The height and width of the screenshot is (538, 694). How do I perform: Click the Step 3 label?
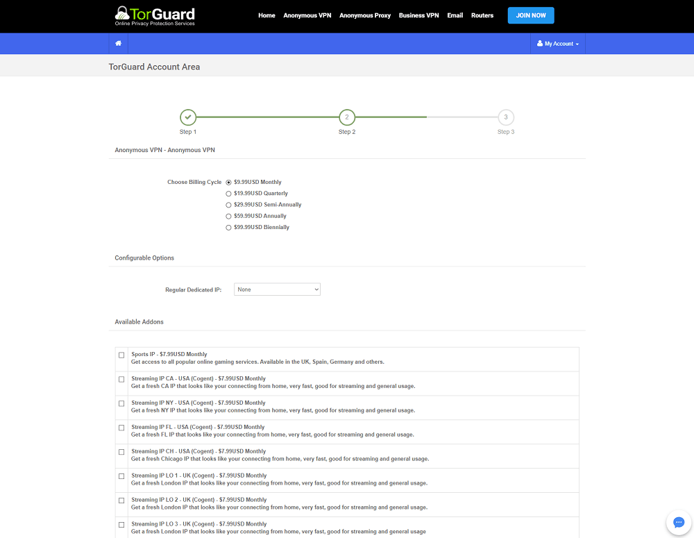coord(506,132)
